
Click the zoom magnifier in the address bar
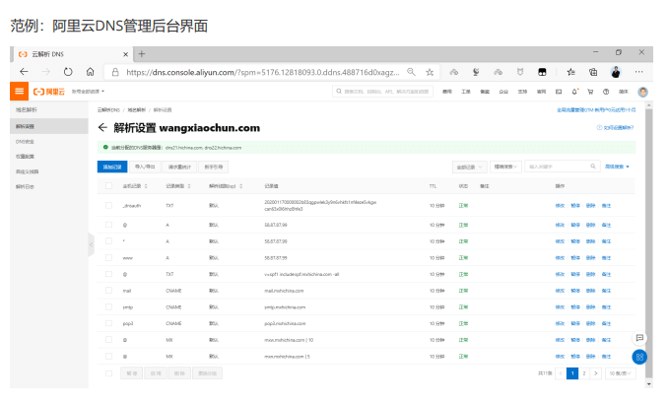point(411,72)
